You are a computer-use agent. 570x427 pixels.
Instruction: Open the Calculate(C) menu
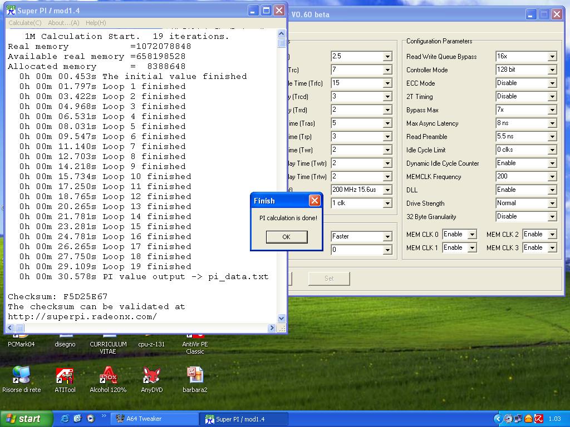[25, 22]
